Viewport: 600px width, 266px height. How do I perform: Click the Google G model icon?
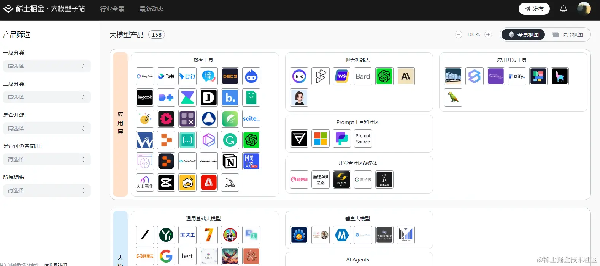coord(166,256)
